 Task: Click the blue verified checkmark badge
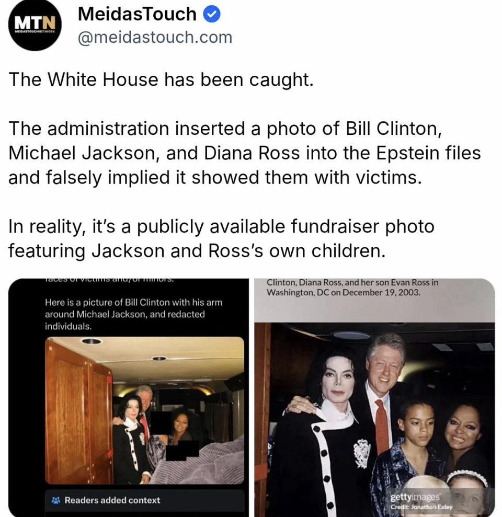pos(211,14)
